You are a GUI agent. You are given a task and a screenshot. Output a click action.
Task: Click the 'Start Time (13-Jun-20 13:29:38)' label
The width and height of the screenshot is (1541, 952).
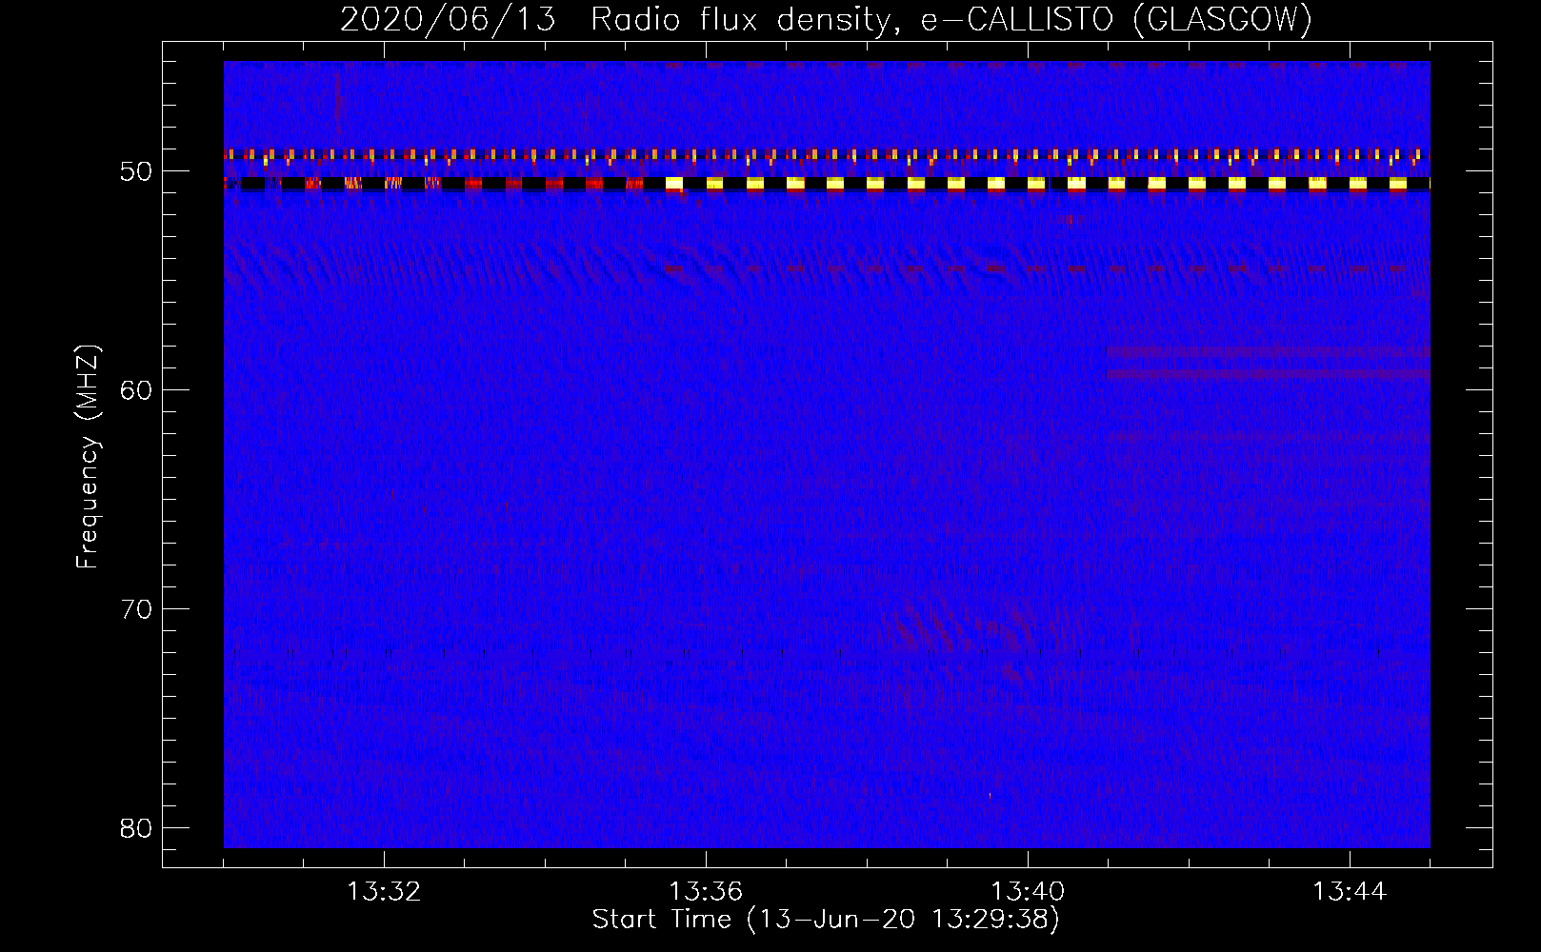[826, 920]
